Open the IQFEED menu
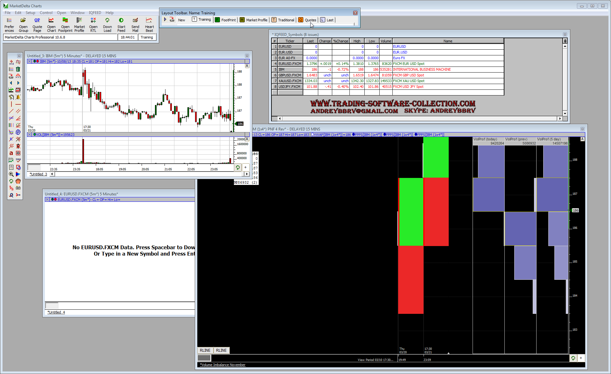The height and width of the screenshot is (374, 611). pos(95,13)
